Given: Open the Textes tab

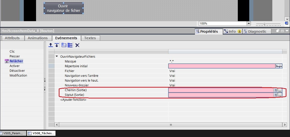Looking at the screenshot, I should [x=91, y=38].
